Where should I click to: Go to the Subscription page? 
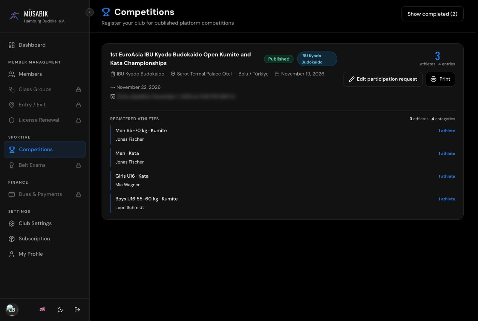pos(45,239)
